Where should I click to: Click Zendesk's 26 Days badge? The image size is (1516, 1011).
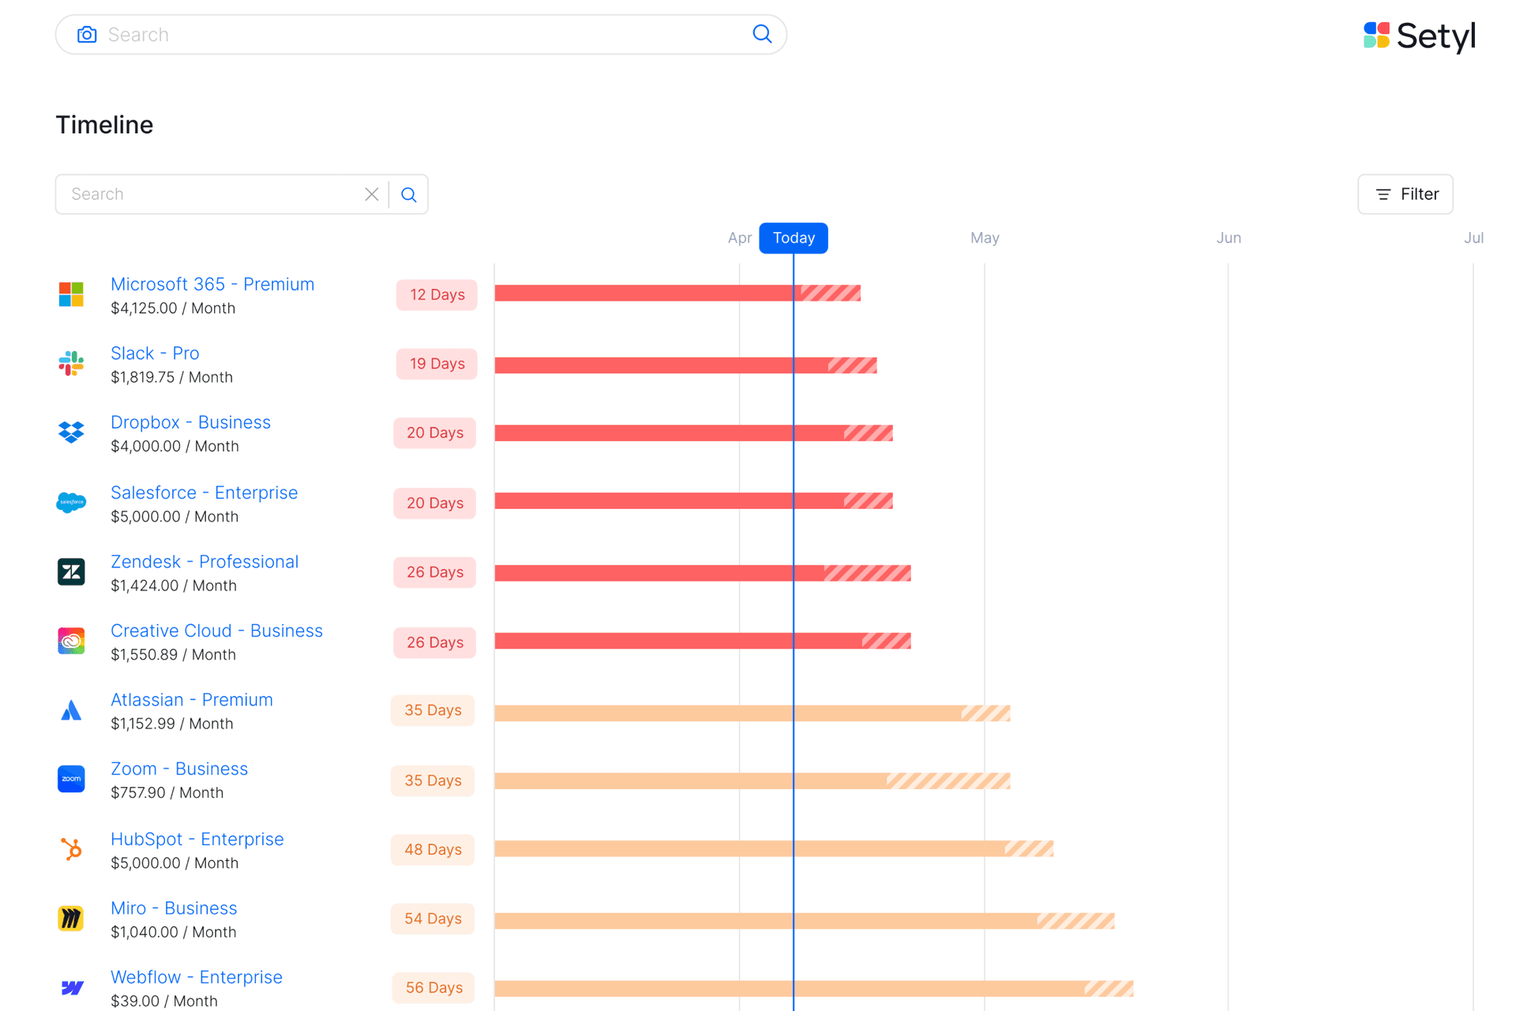(x=435, y=572)
